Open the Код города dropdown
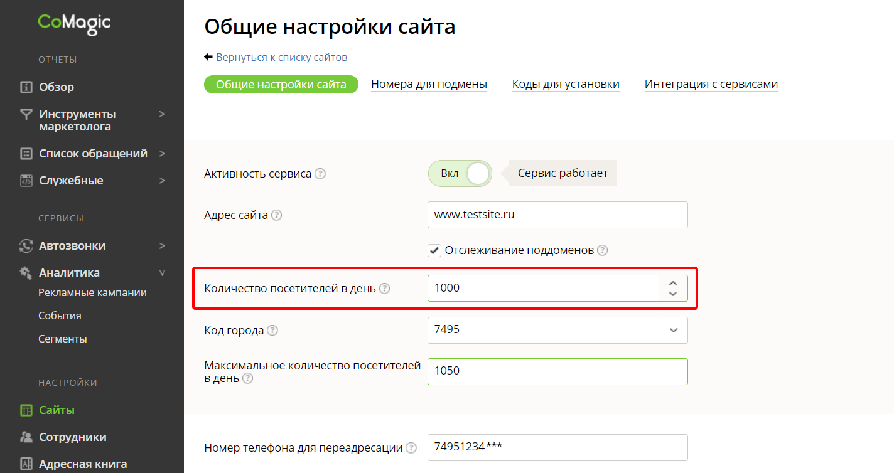This screenshot has height=473, width=894. click(x=673, y=330)
